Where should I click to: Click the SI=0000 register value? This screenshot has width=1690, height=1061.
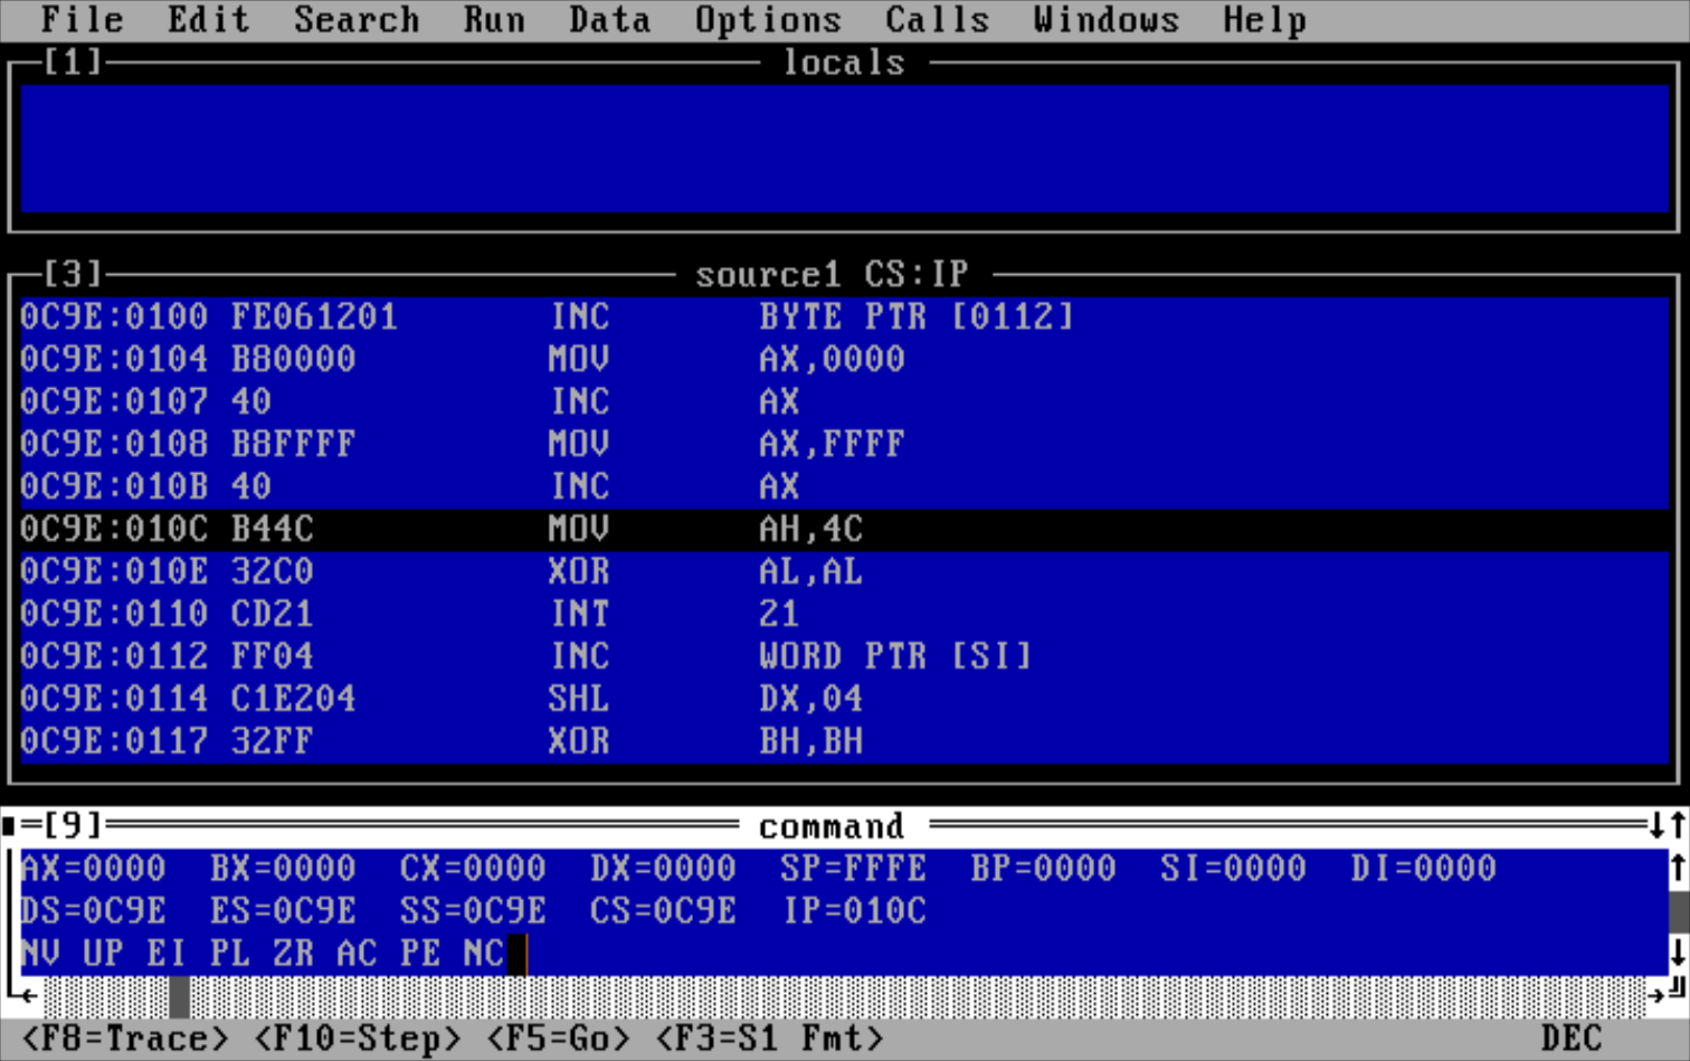(x=1233, y=869)
